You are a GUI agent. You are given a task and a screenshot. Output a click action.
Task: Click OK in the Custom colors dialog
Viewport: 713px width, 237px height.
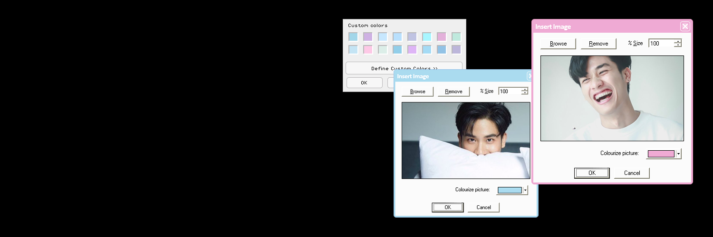[364, 82]
